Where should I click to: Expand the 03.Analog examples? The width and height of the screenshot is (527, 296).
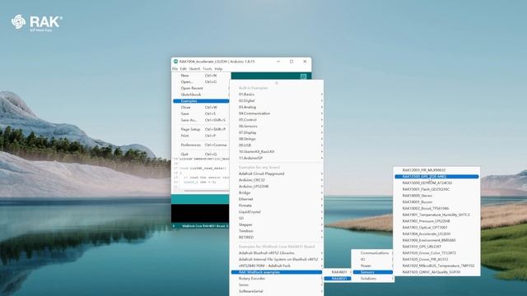coord(277,107)
